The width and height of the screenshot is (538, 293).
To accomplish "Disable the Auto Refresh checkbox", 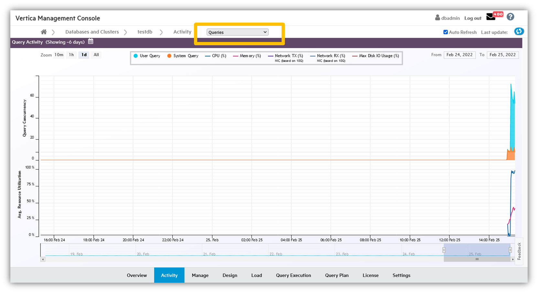I will 446,32.
